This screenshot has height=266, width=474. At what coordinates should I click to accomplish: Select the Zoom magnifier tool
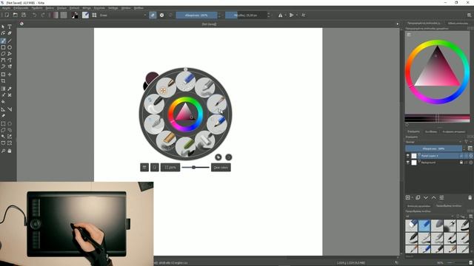(x=3, y=151)
